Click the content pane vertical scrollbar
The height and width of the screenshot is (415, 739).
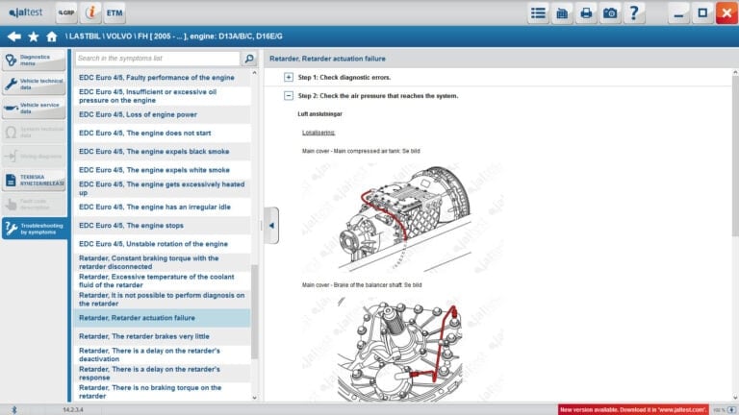[x=735, y=156]
